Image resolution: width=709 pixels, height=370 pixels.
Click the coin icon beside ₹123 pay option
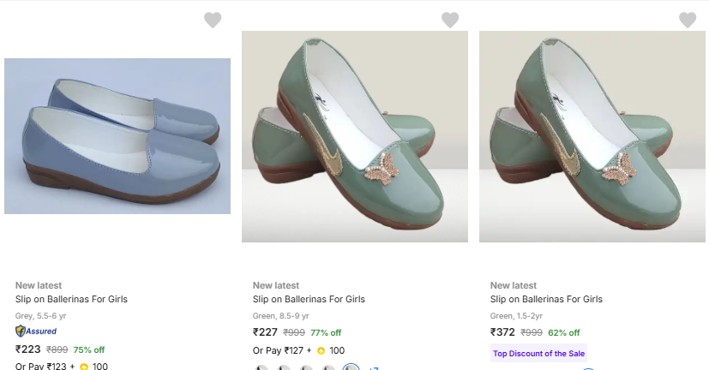pyautogui.click(x=84, y=367)
